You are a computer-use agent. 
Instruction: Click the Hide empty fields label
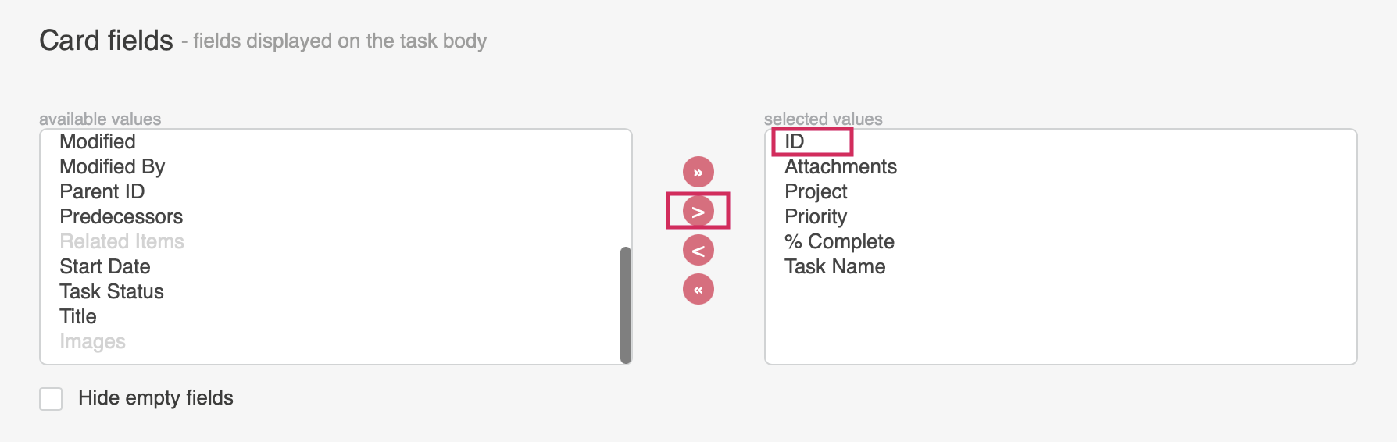pos(155,398)
